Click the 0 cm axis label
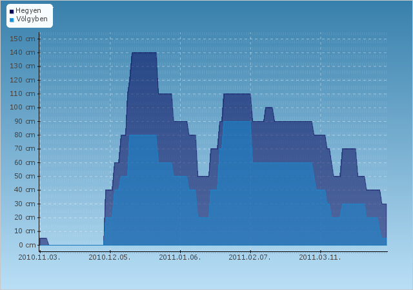This screenshot has width=413, height=290. pos(27,245)
